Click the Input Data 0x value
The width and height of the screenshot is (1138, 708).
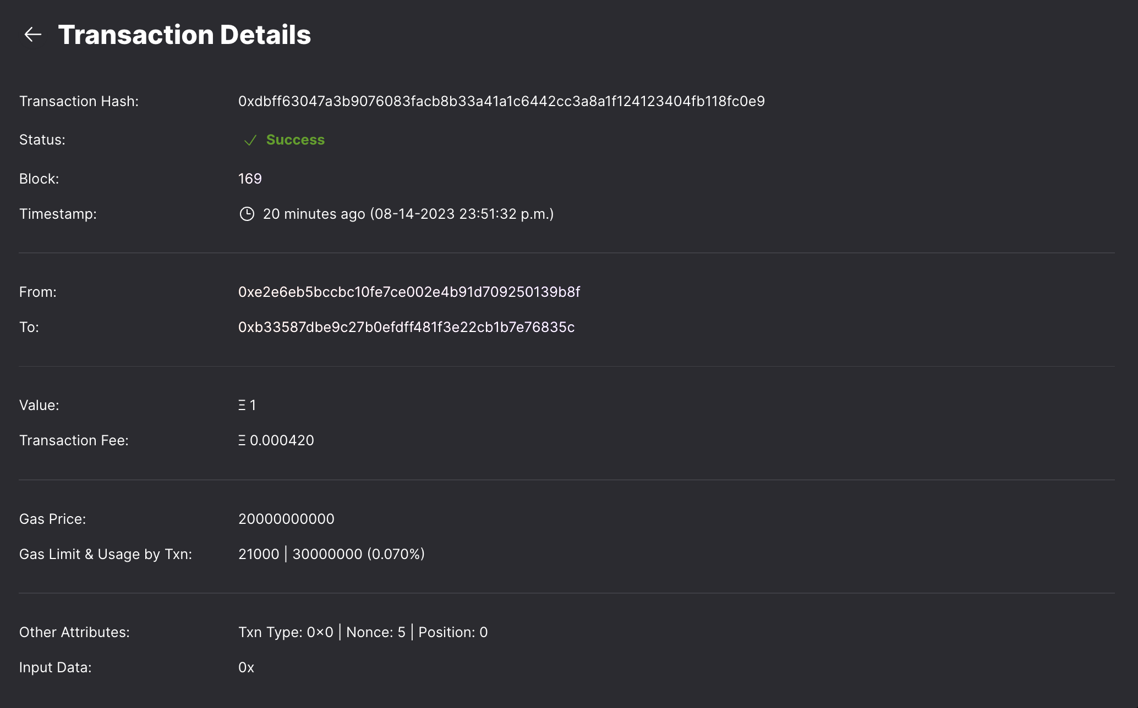246,667
